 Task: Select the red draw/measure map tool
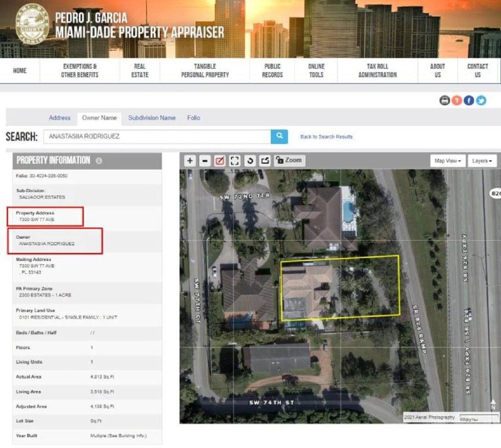pos(220,161)
